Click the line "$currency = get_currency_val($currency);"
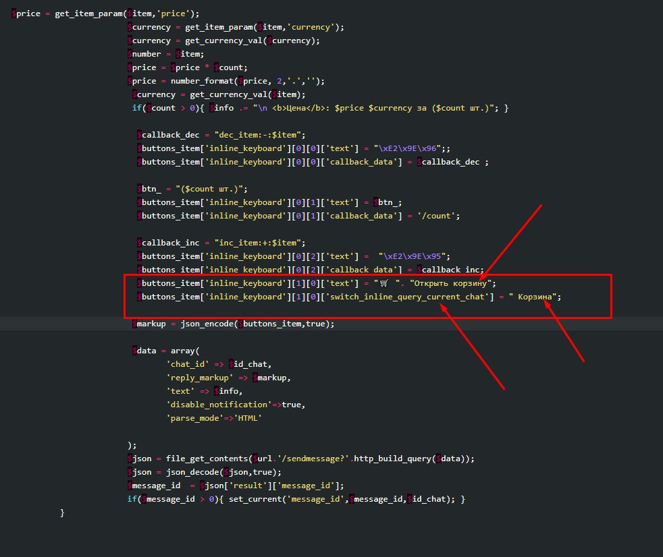663x557 pixels. tap(223, 40)
